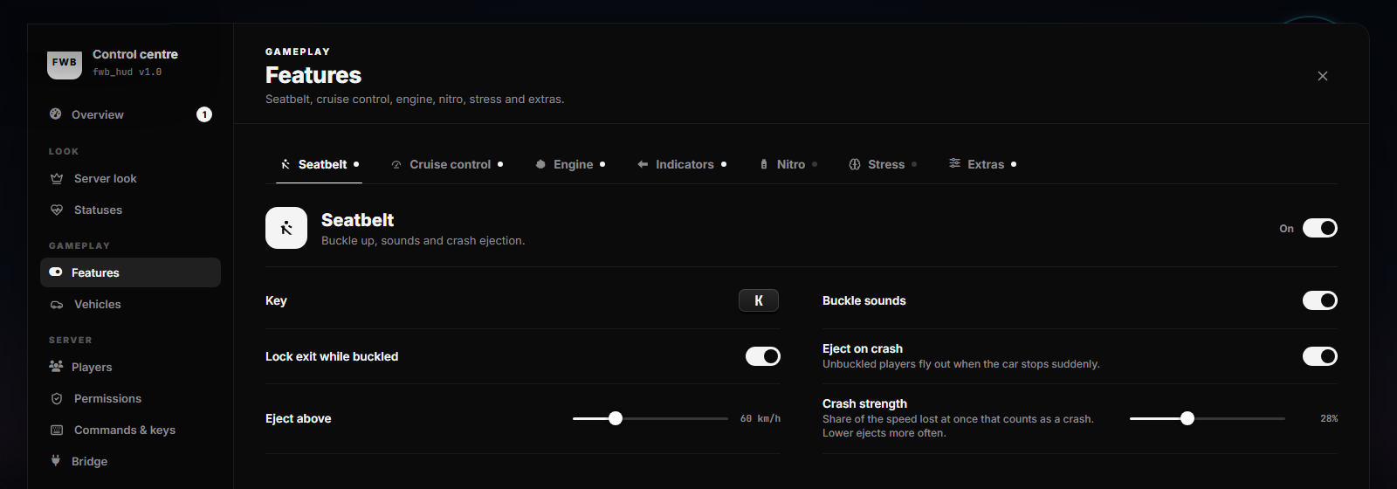Click the Seatbelt tab icon
The image size is (1397, 489).
(286, 164)
